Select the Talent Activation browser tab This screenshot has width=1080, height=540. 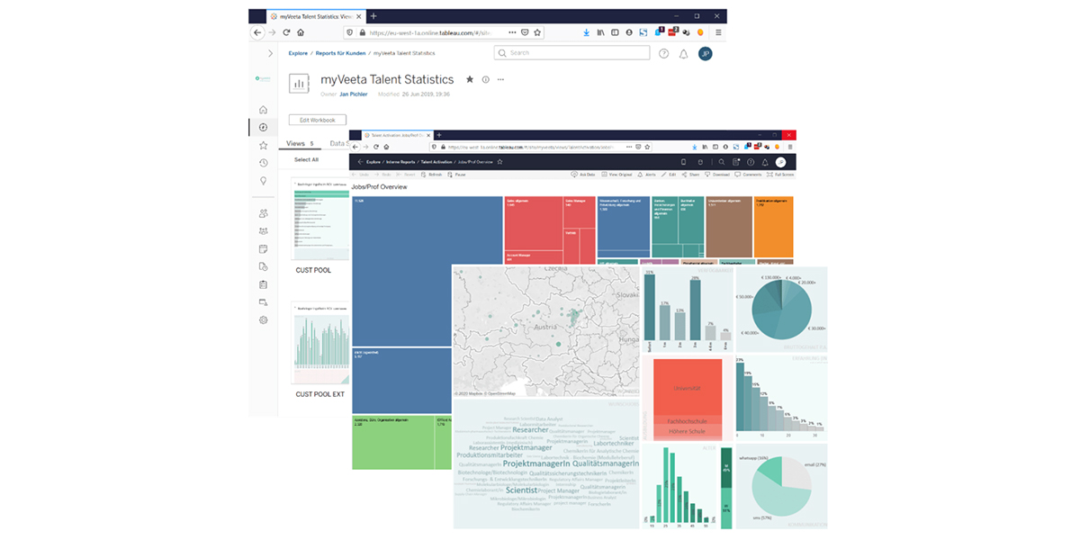[398, 135]
